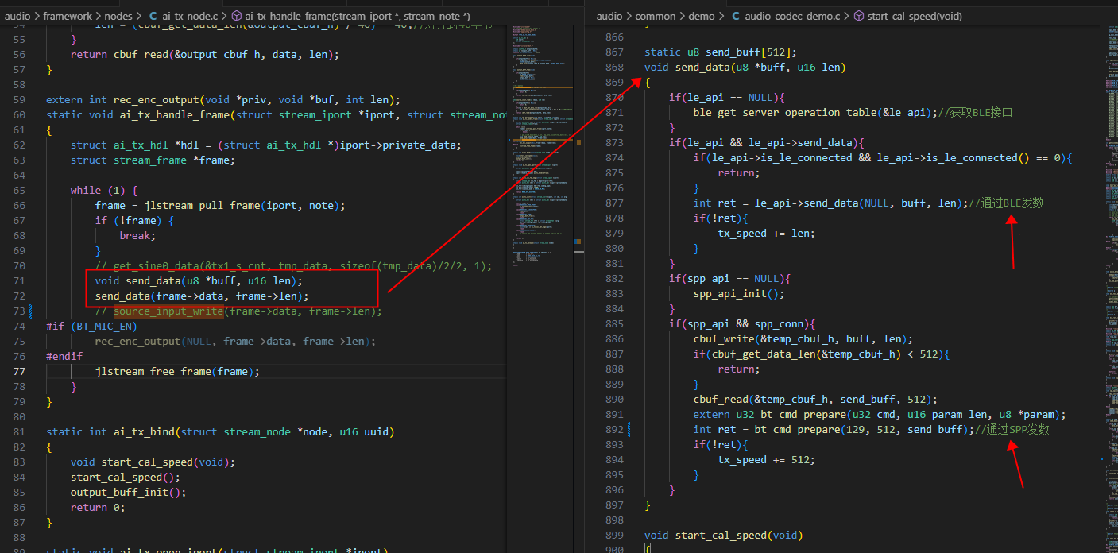Select line number 77 in the gutter
Image resolution: width=1118 pixels, height=553 pixels.
coord(17,372)
